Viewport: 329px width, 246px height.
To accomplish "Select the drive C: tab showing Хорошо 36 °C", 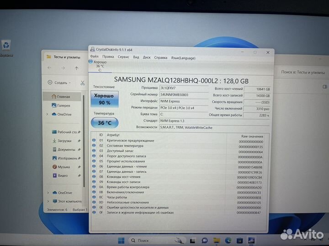I will pyautogui.click(x=100, y=66).
